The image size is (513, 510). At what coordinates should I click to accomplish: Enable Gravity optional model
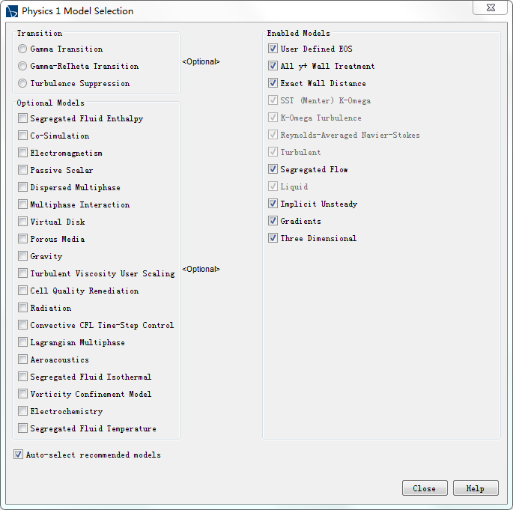click(x=23, y=256)
